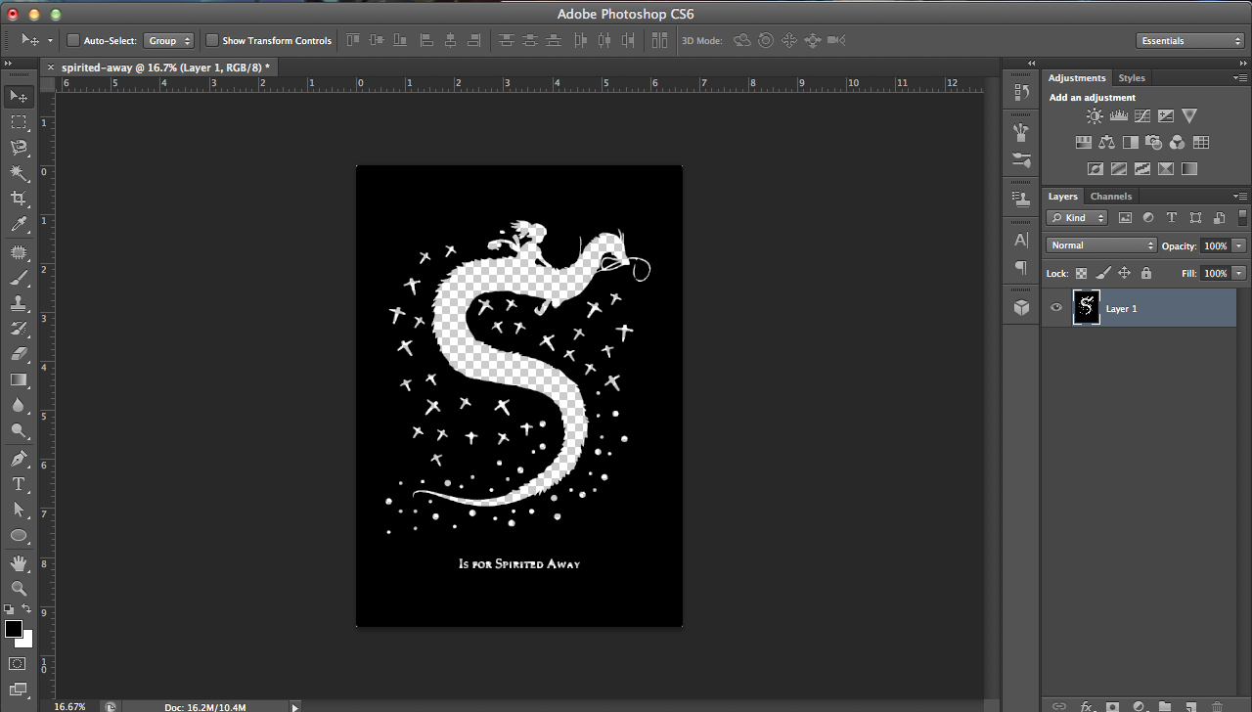
Task: Toggle lock transparent pixels
Action: click(1082, 274)
